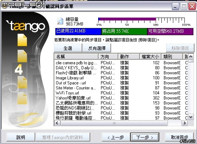Click the 反向選擇 (invert selection) button
The height and width of the screenshot is (144, 197).
tap(97, 48)
